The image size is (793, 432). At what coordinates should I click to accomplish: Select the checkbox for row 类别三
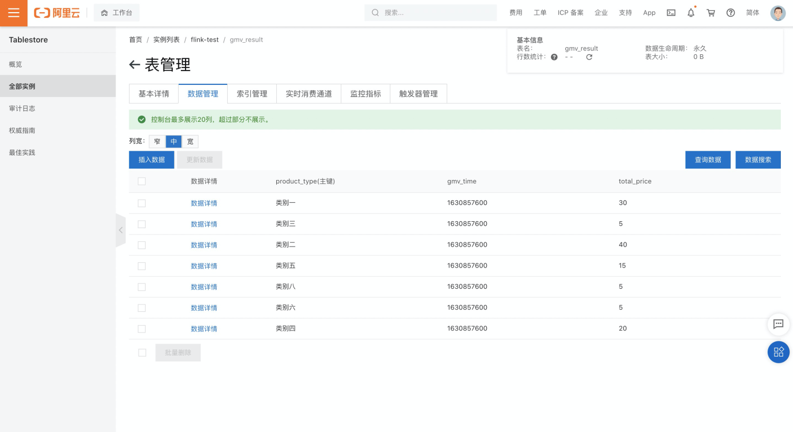click(x=142, y=224)
